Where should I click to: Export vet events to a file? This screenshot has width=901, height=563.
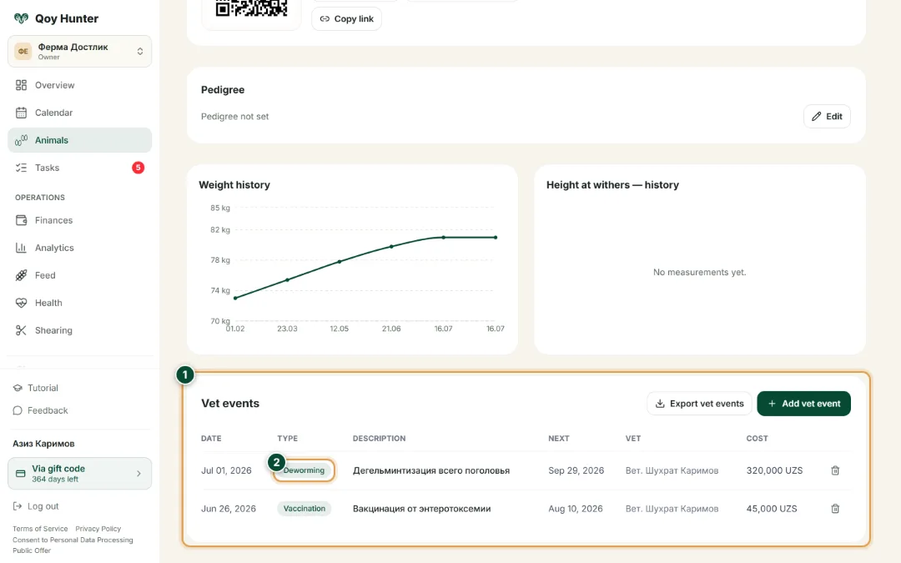point(699,404)
